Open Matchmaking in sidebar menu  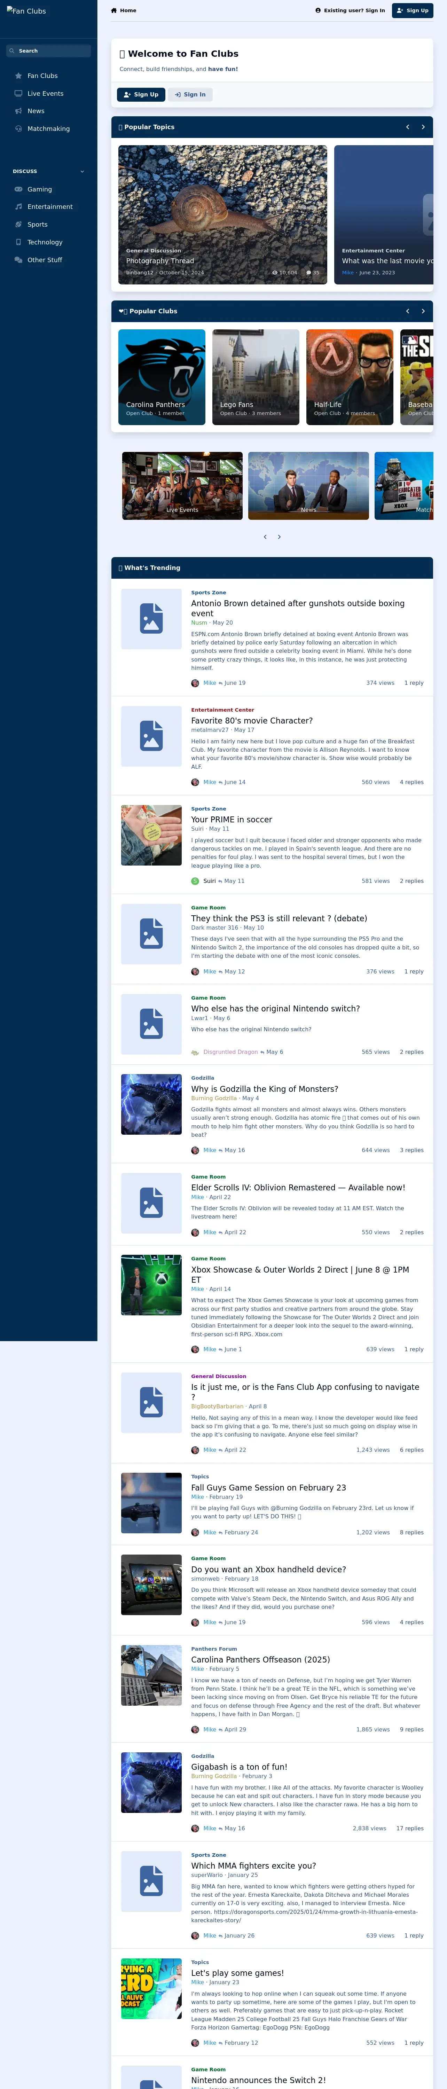click(x=49, y=129)
